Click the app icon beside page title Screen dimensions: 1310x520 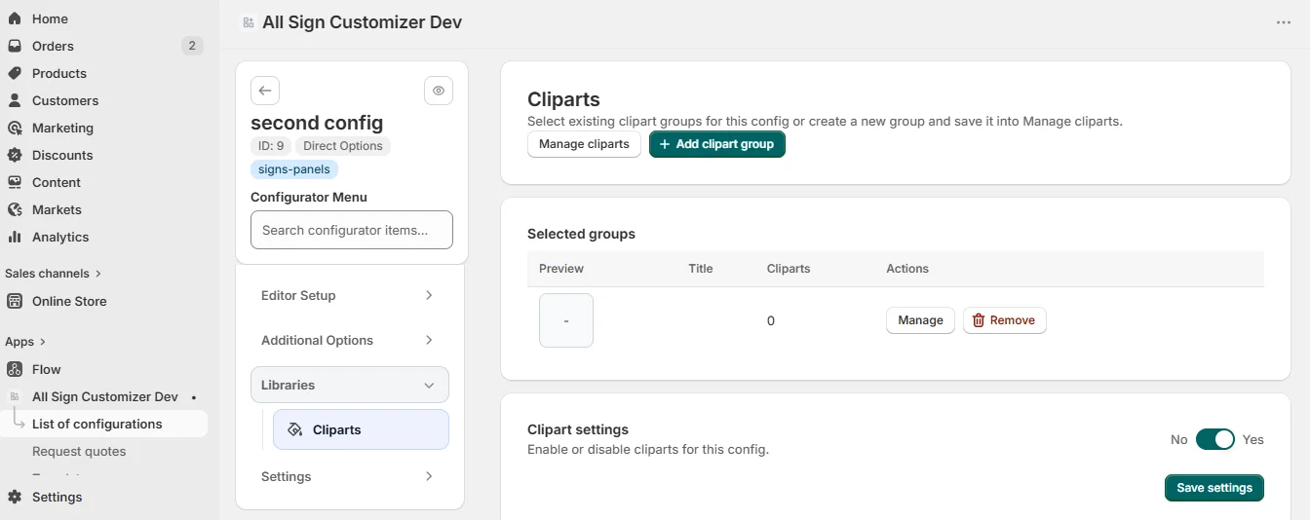point(249,22)
